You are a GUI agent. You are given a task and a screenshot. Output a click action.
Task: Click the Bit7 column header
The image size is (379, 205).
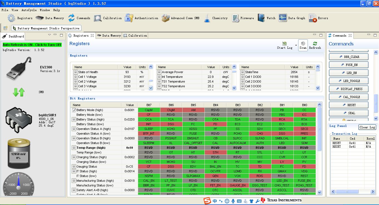click(x=149, y=105)
